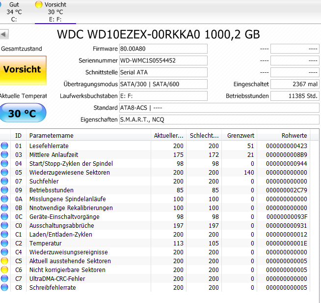The height and width of the screenshot is (303, 321).
Task: Click Nicht korrigierbare Sektoren parameter name
Action: (67, 270)
